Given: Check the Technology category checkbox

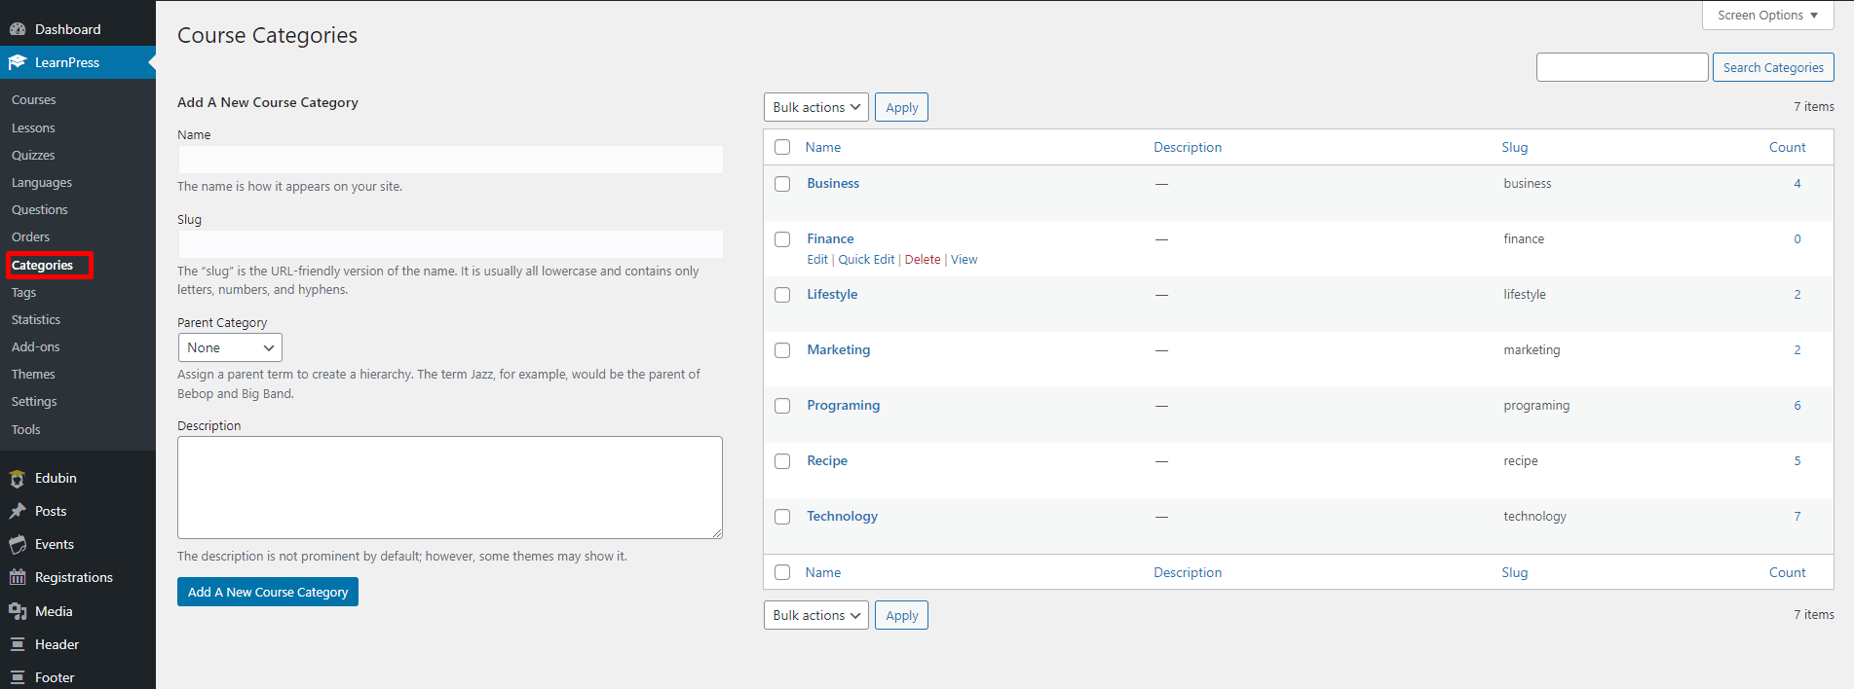Looking at the screenshot, I should [x=782, y=517].
